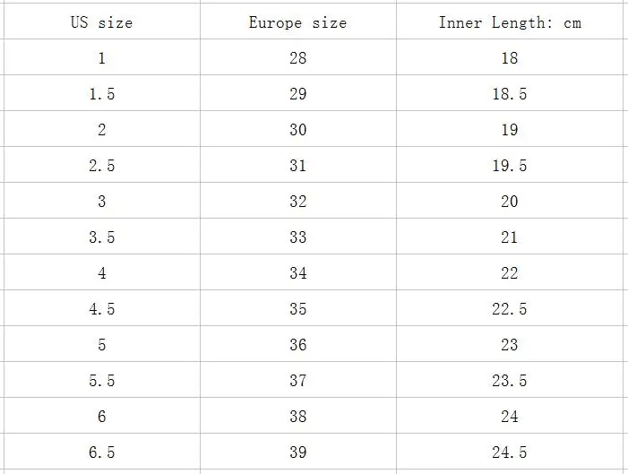Image resolution: width=628 pixels, height=474 pixels.
Task: Select the Europe size 28 cell
Action: coord(297,58)
